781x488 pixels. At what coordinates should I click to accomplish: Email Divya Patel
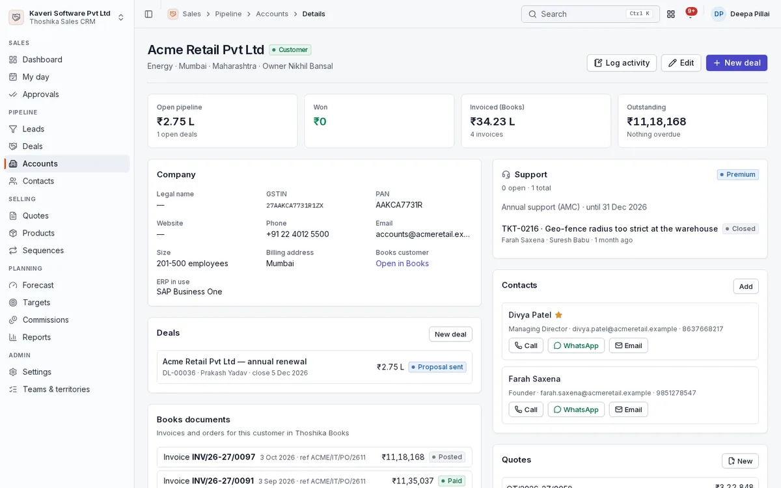[x=629, y=346]
